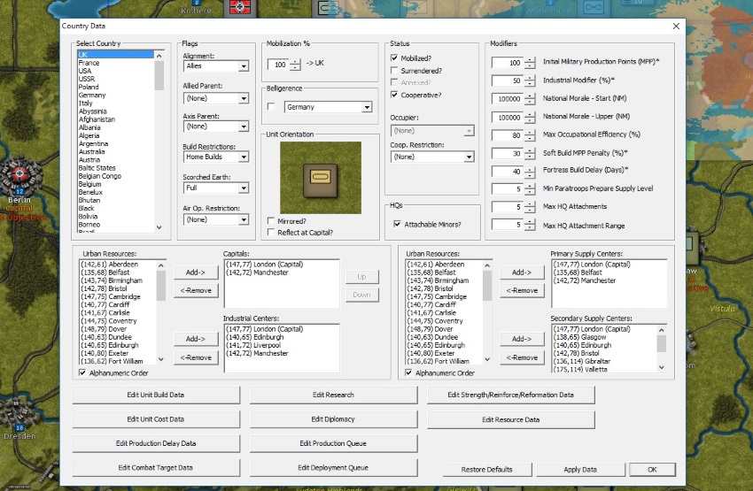The width and height of the screenshot is (753, 491).
Task: Click the Max HQ Attachments stepper
Action: pyautogui.click(x=530, y=207)
